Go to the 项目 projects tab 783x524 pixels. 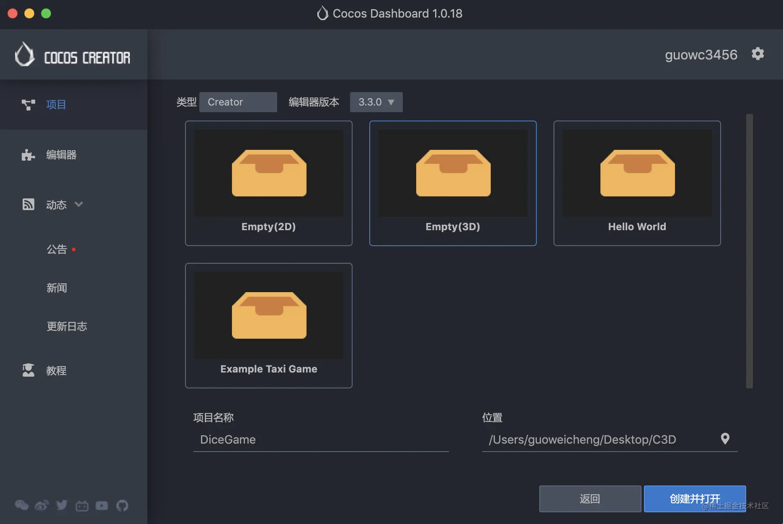74,105
